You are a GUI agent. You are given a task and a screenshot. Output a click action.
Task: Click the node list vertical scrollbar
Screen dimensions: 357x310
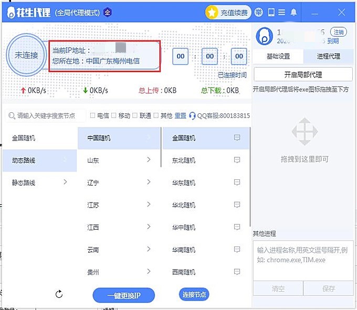(x=250, y=177)
